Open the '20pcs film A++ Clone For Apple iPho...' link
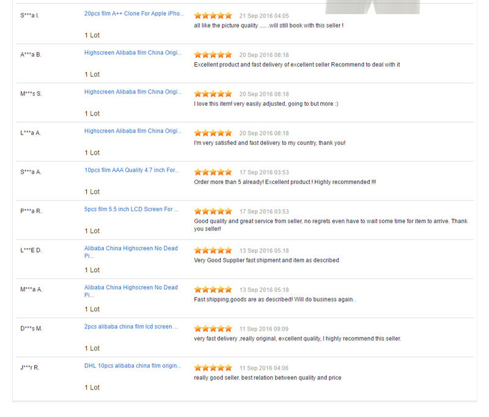The height and width of the screenshot is (417, 489). [x=134, y=13]
